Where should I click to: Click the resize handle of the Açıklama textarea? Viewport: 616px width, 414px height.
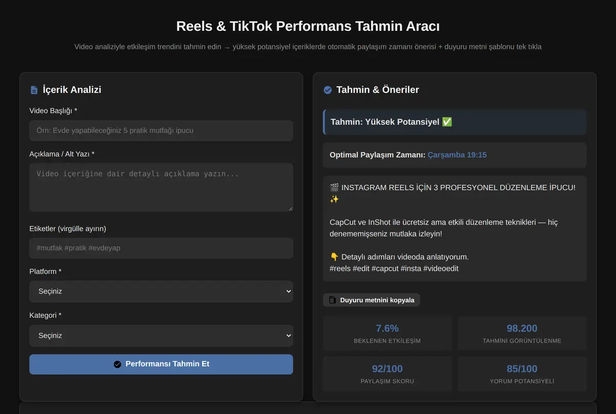click(290, 209)
